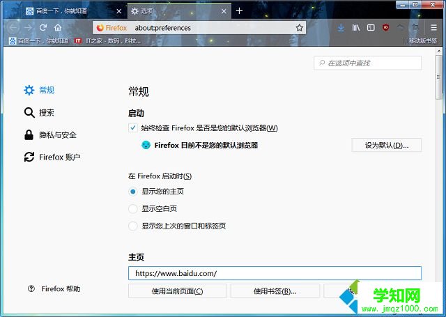The image size is (446, 317).
Task: Open 百度一下 bookmark in bookmarks bar
Action: point(39,41)
